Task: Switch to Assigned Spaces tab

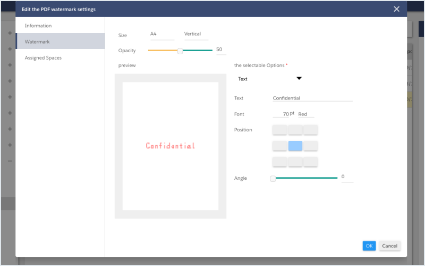Action: 60,57
